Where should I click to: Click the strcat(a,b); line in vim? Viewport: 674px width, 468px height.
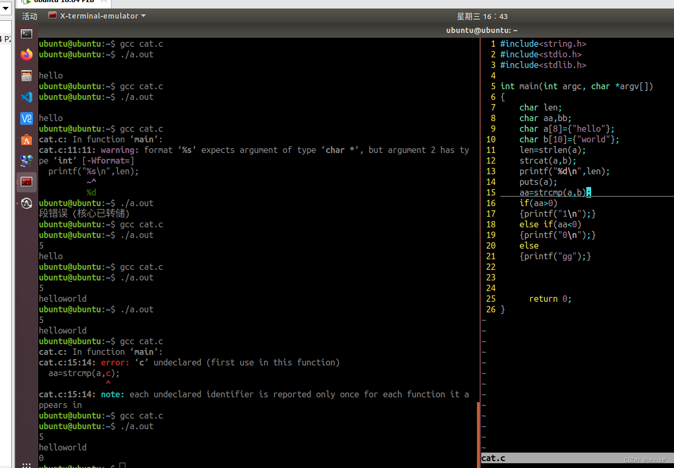tap(548, 160)
